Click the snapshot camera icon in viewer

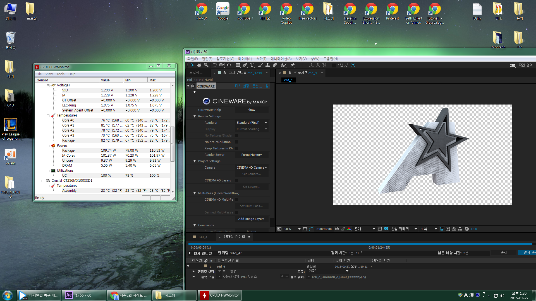pyautogui.click(x=337, y=229)
